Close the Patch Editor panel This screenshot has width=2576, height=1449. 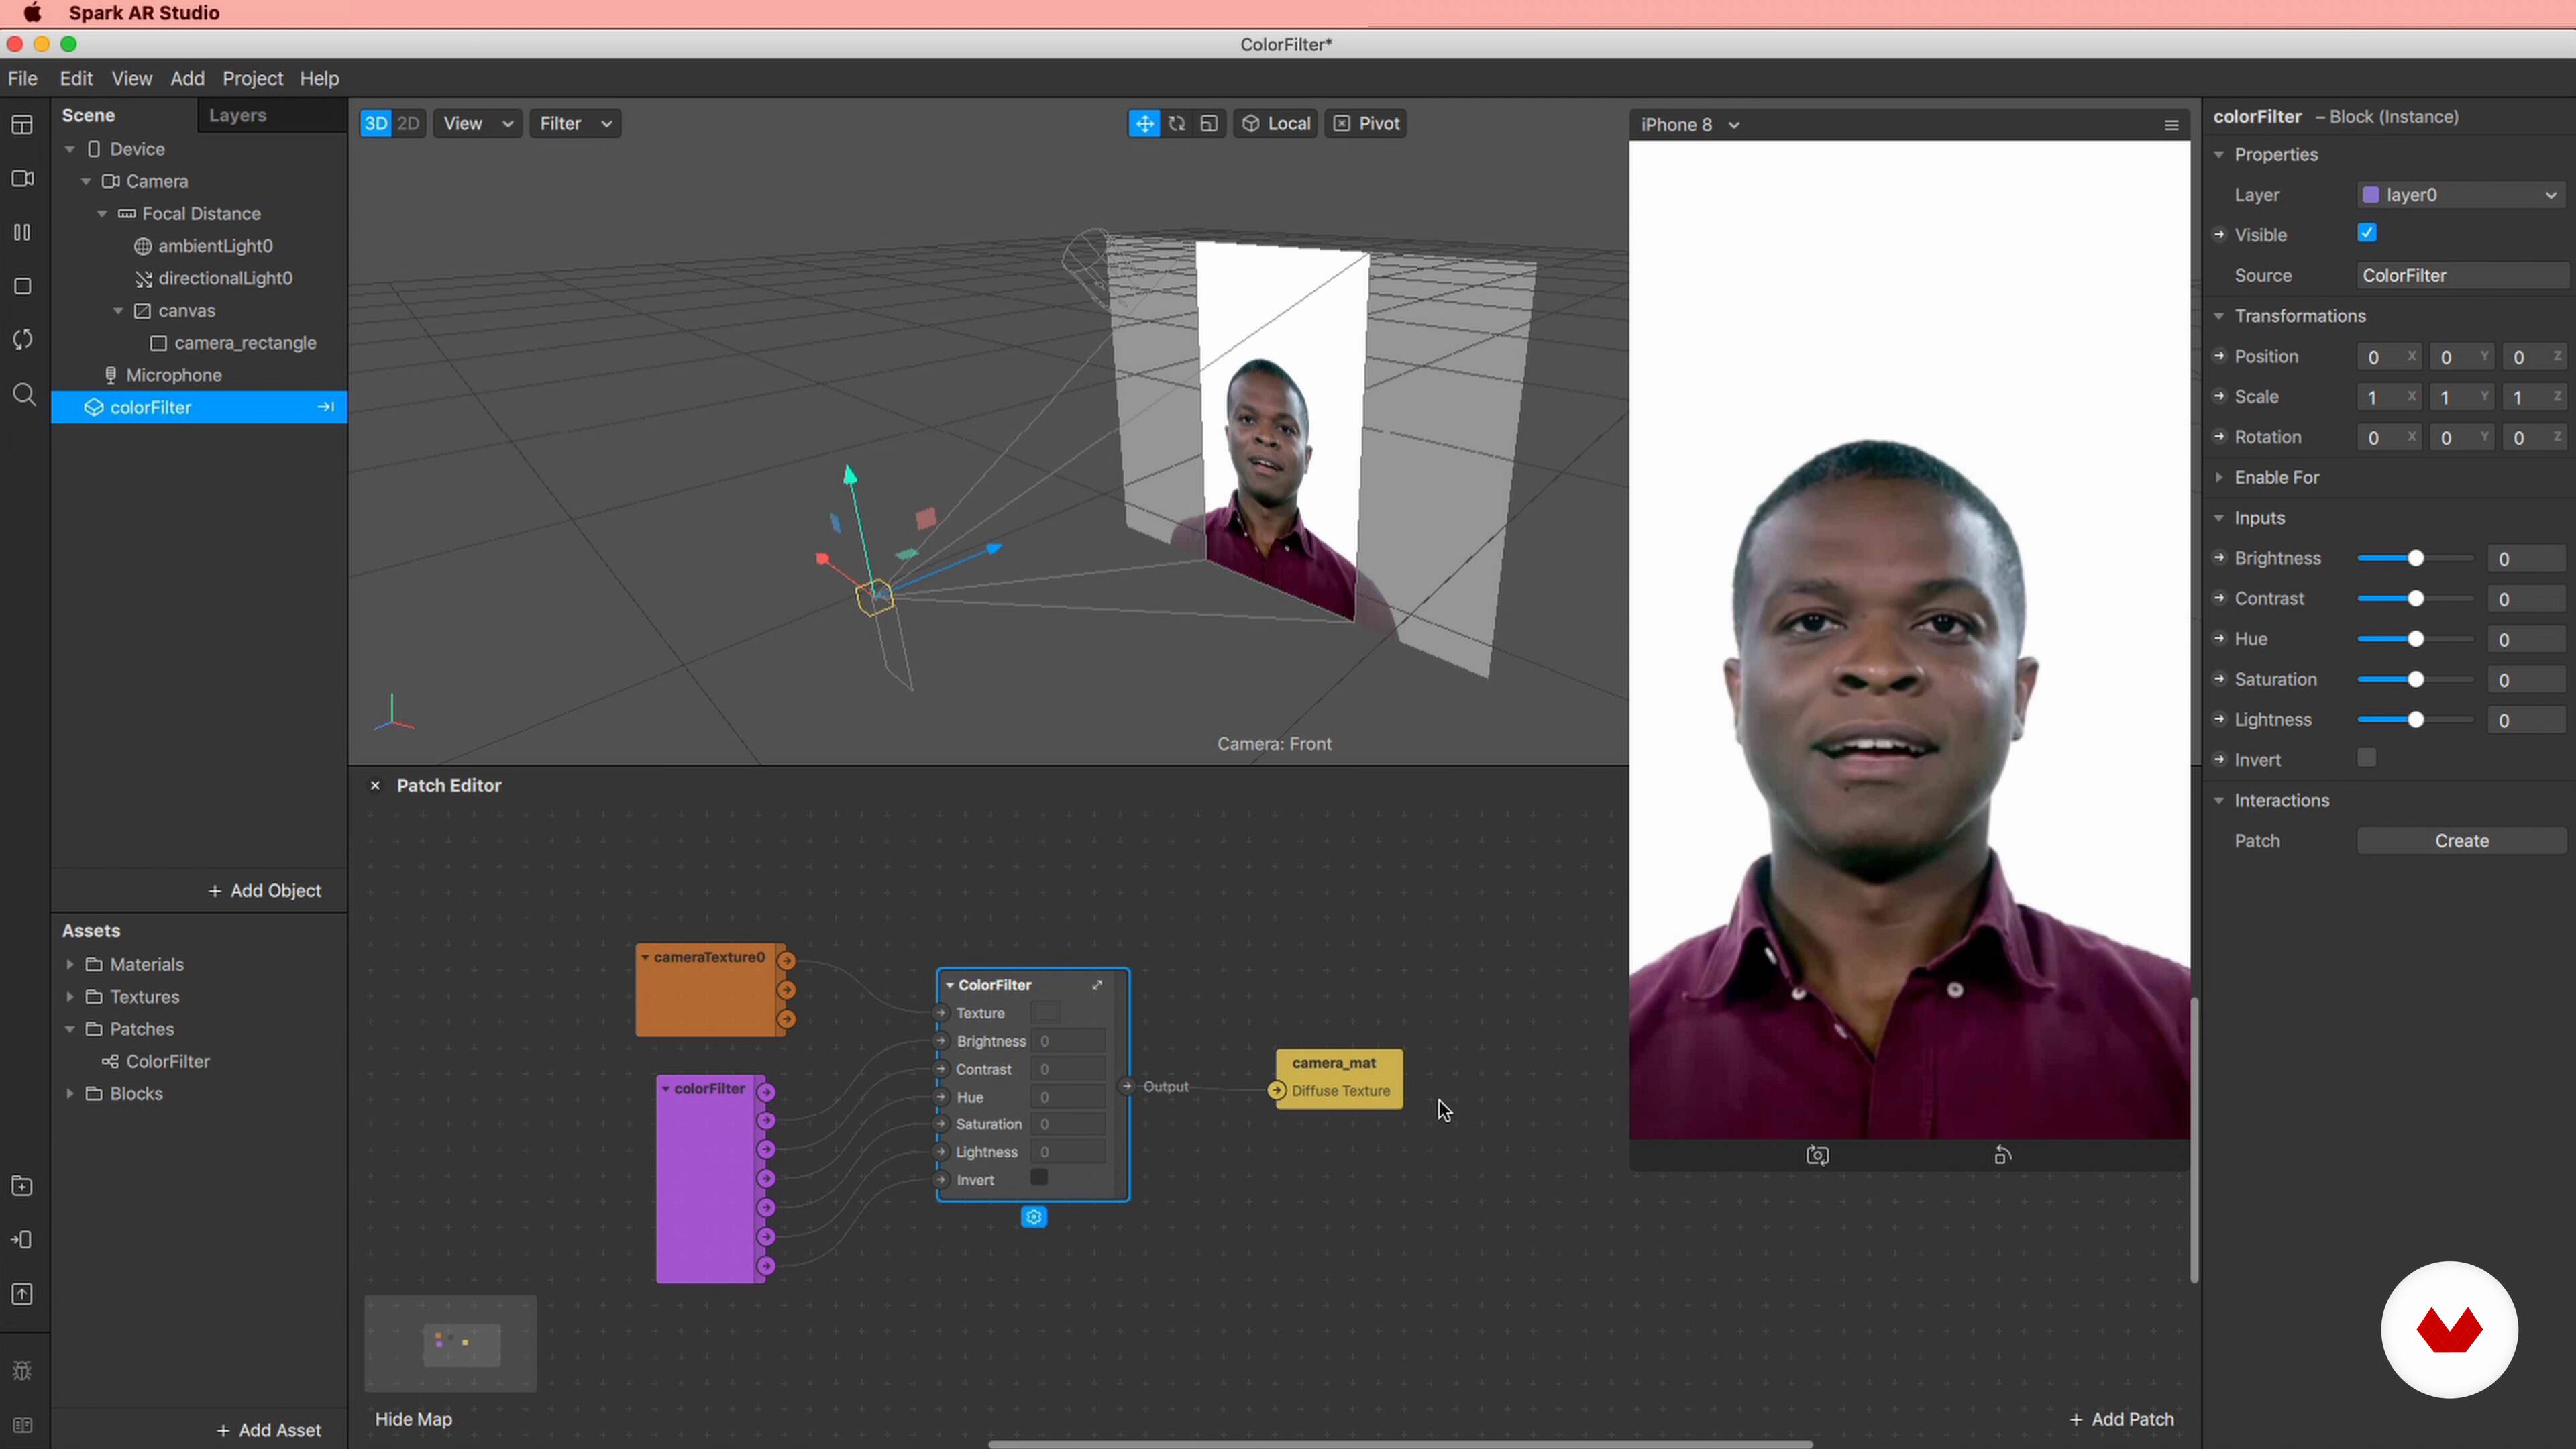click(375, 786)
